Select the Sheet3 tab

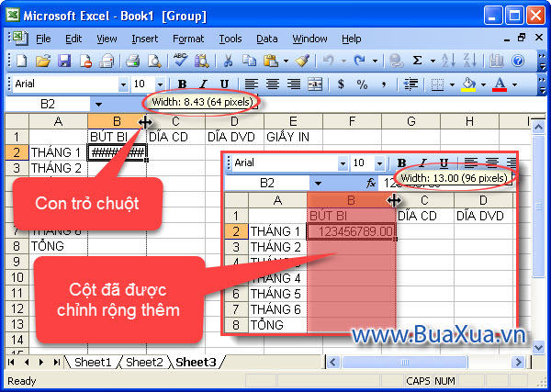click(196, 362)
